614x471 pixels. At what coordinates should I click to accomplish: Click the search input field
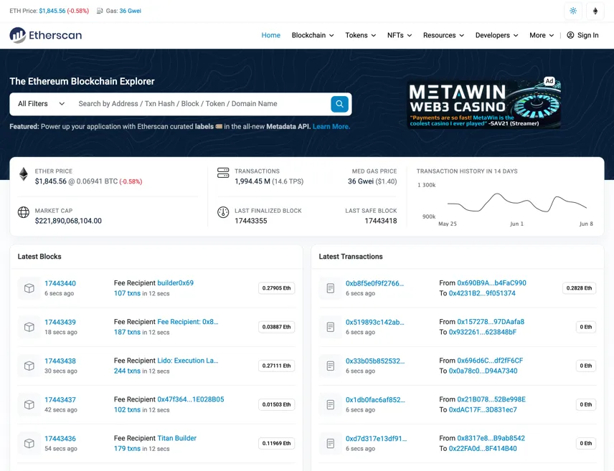click(202, 104)
